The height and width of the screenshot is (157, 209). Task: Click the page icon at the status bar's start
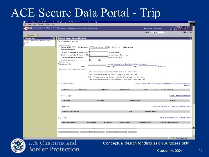24,138
